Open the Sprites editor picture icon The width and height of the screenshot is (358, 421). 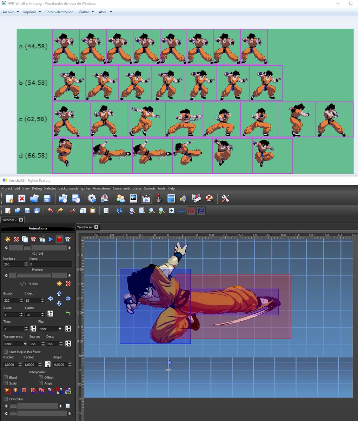tap(133, 199)
